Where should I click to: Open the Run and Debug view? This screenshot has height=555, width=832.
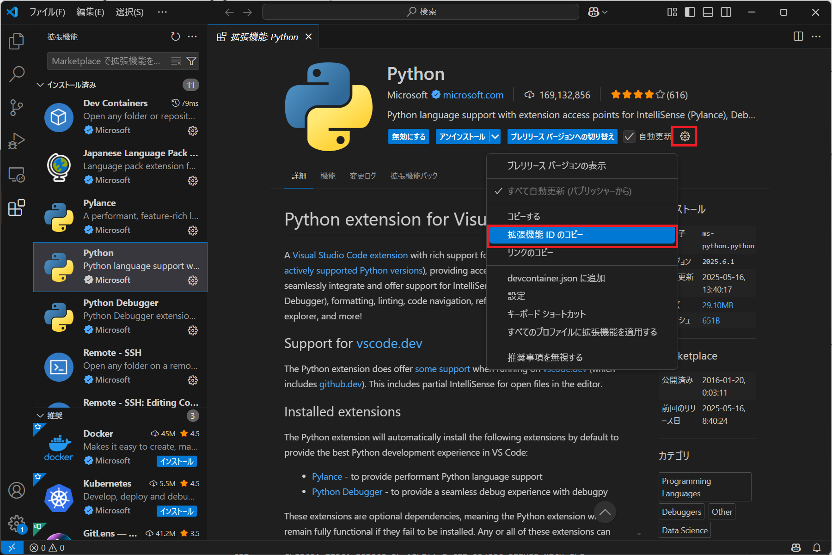point(17,141)
